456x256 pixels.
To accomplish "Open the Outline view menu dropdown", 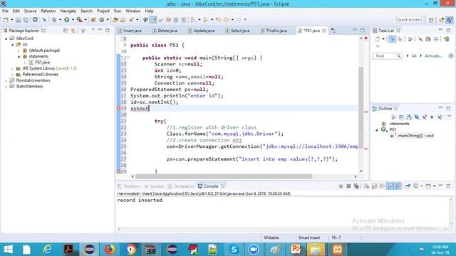I will coord(450,117).
